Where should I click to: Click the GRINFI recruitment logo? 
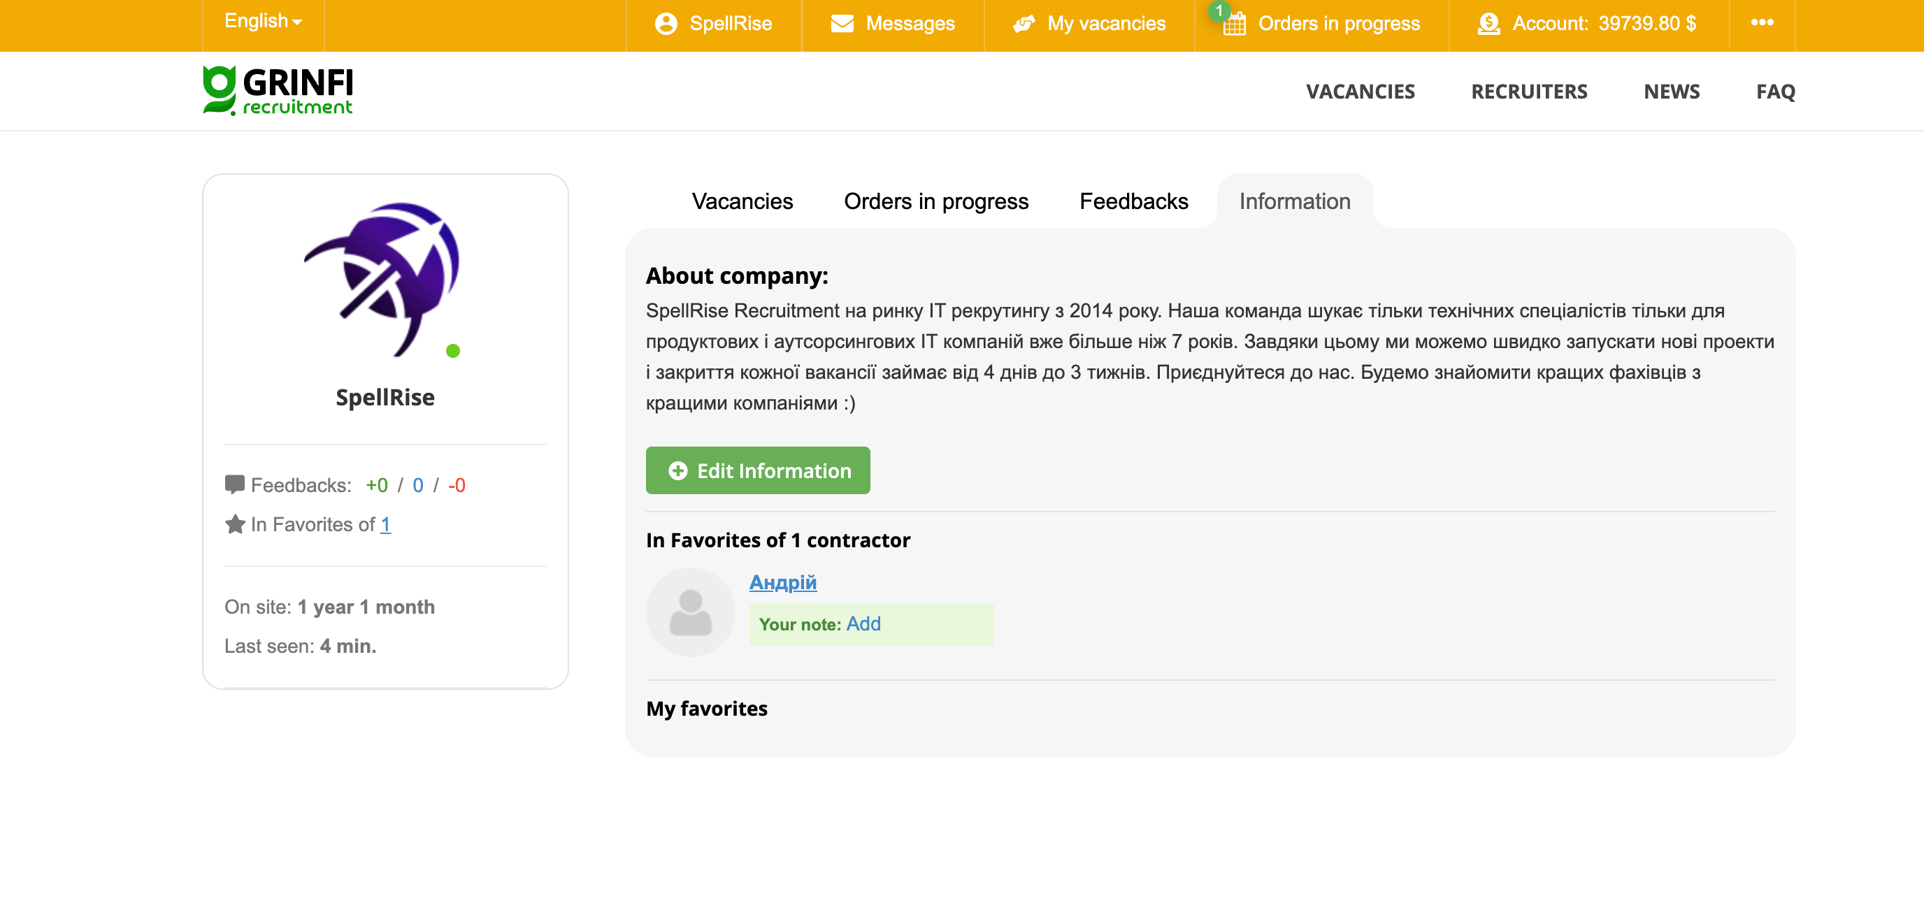pyautogui.click(x=277, y=90)
